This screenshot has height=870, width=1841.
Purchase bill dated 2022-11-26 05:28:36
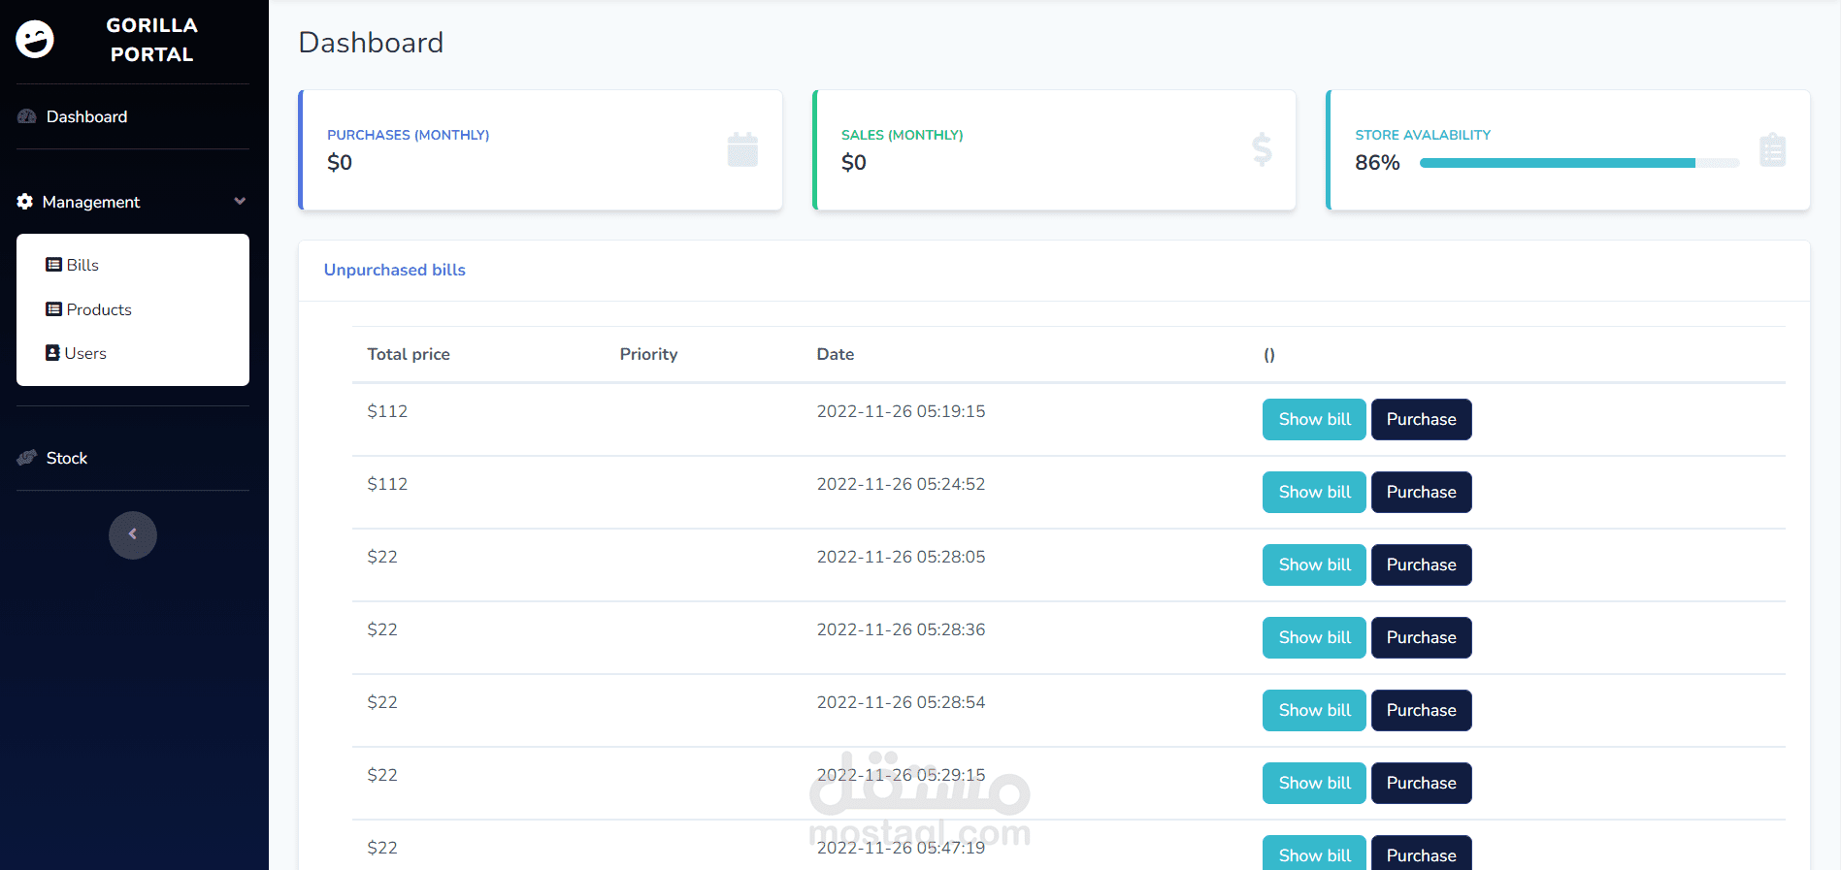click(1421, 637)
